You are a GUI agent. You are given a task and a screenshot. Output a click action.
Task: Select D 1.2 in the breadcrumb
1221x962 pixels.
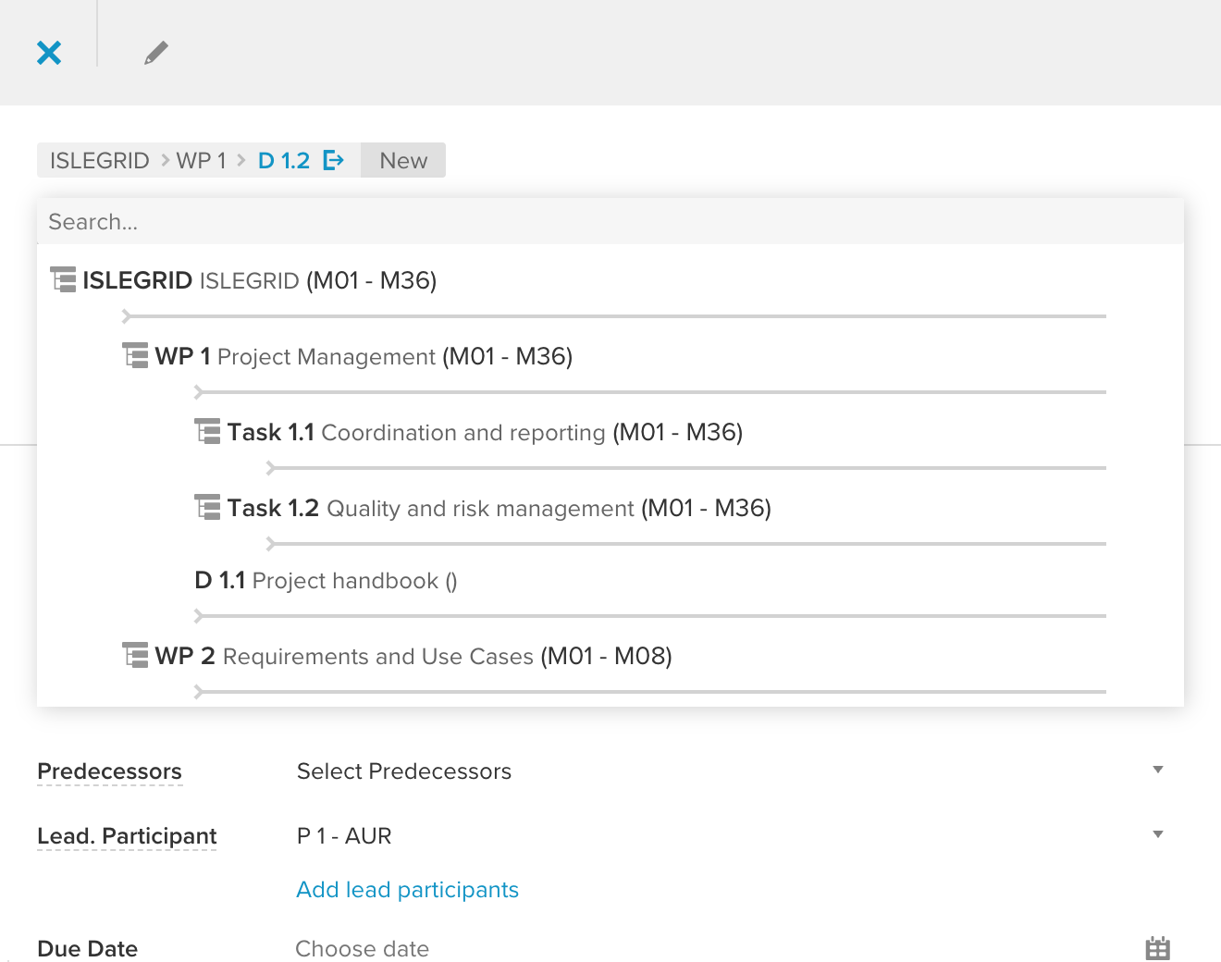pyautogui.click(x=284, y=160)
